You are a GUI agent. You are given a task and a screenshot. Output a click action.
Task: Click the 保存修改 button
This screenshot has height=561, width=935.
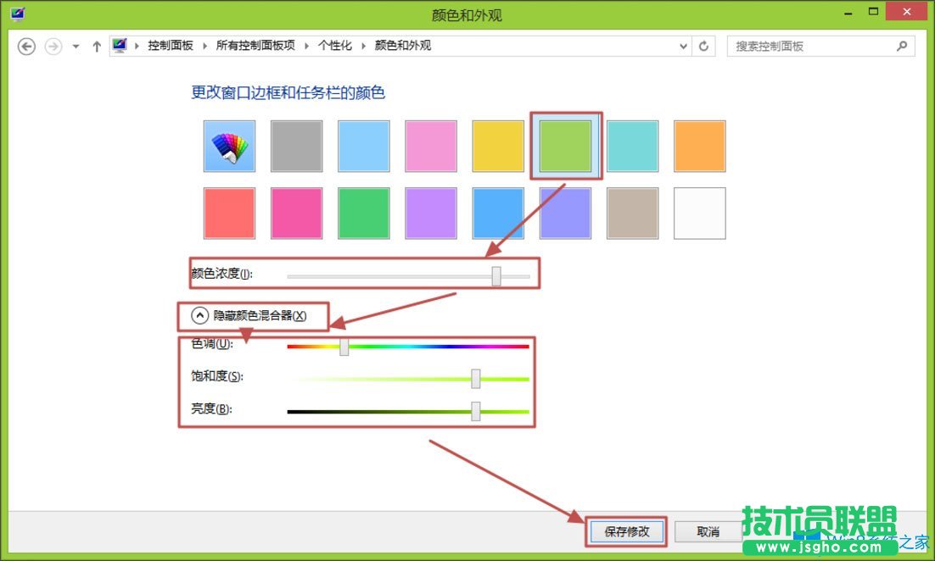click(x=625, y=531)
